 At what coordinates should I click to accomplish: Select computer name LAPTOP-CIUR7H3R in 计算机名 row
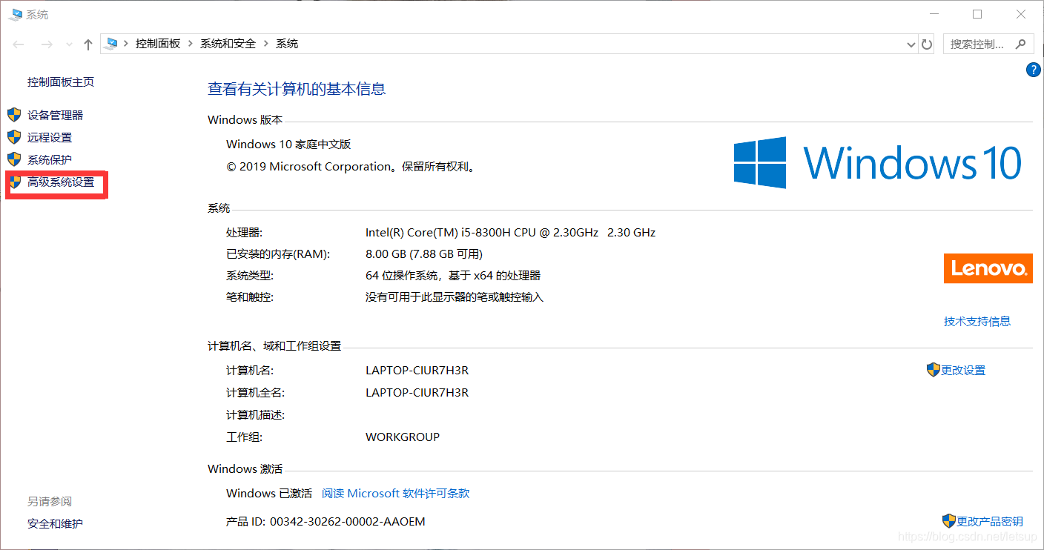click(417, 370)
